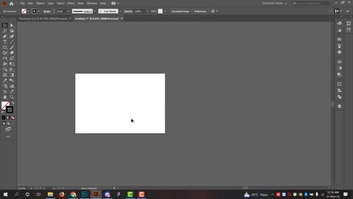The image size is (353, 199).
Task: Open the Properties panel icon
Action: click(x=349, y=23)
